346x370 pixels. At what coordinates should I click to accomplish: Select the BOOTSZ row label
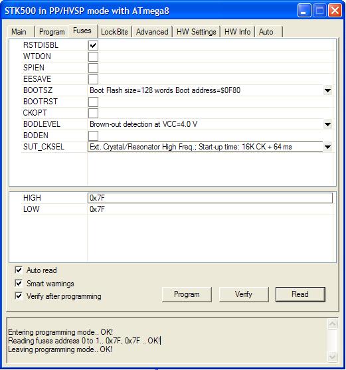(38, 90)
